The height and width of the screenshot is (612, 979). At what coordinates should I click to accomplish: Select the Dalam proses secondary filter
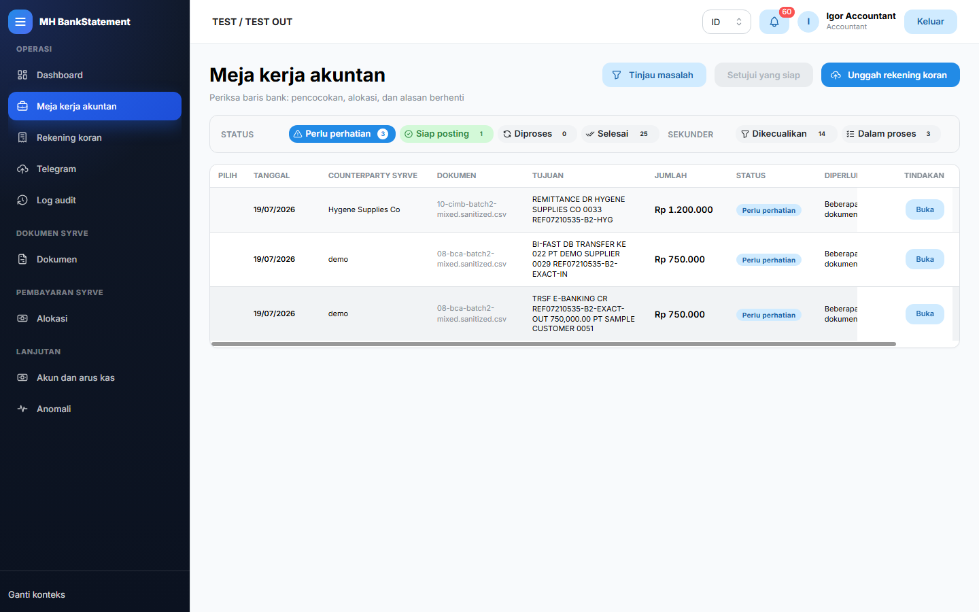tap(891, 134)
